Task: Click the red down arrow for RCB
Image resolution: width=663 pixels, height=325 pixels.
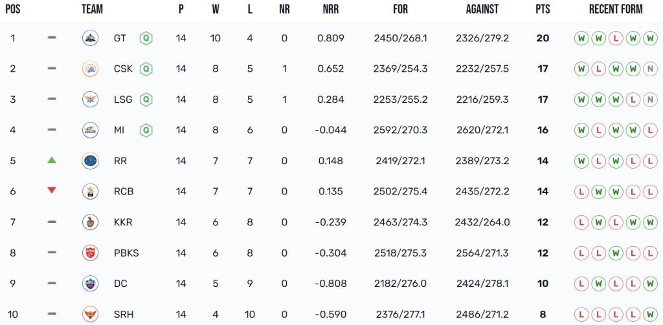Action: pyautogui.click(x=52, y=191)
